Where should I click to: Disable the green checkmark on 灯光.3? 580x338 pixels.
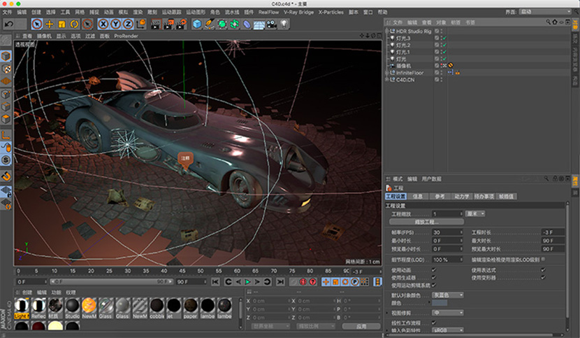click(444, 38)
